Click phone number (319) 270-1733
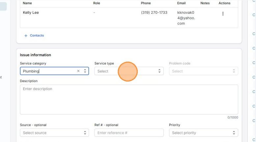Viewport: 256px width, 142px height. pyautogui.click(x=154, y=13)
